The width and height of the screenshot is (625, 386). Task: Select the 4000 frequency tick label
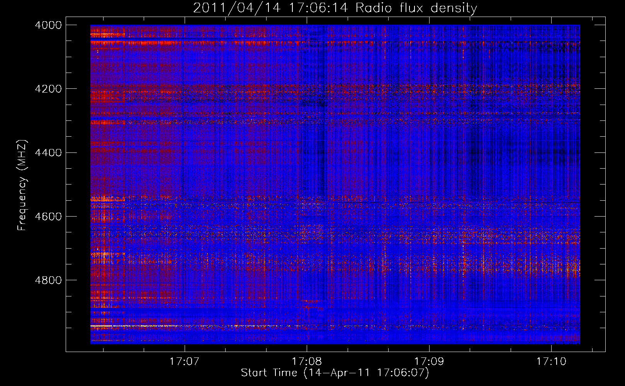tap(48, 25)
